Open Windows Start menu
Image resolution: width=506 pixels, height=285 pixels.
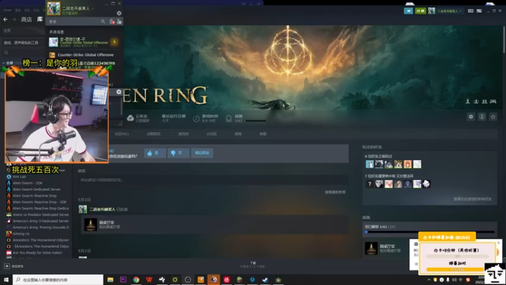click(x=6, y=279)
